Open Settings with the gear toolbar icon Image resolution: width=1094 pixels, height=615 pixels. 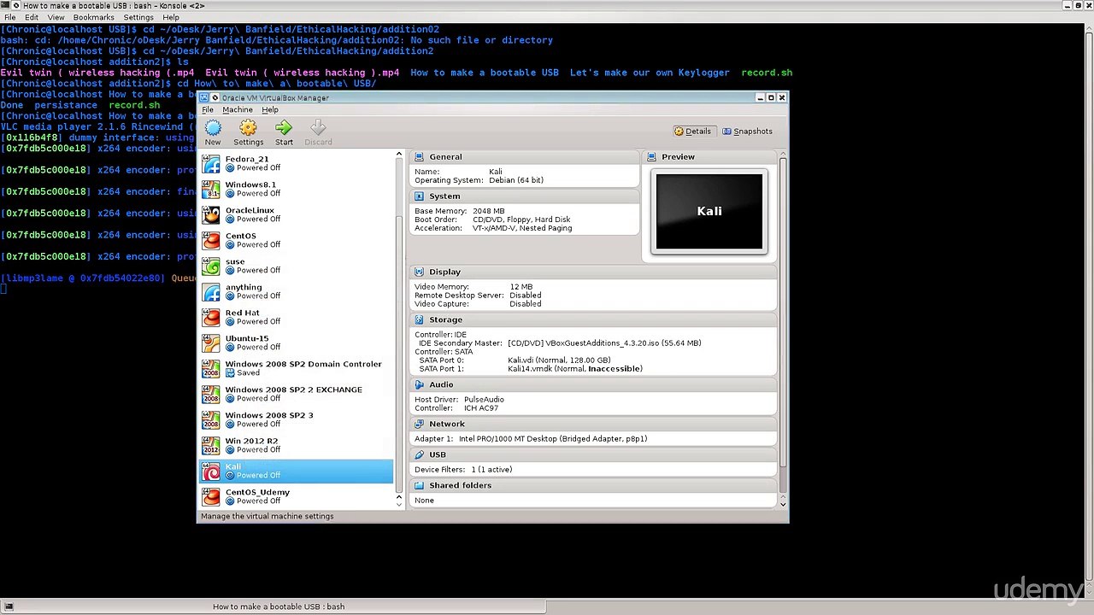tap(248, 128)
